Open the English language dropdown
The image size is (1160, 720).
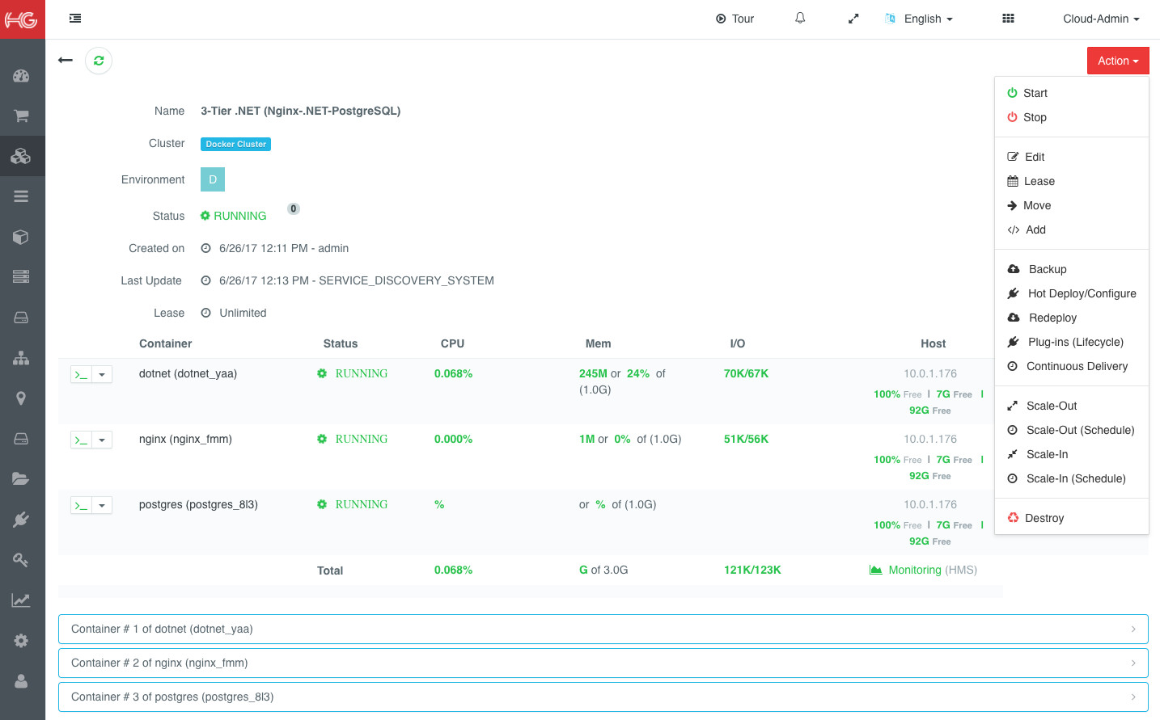click(919, 19)
